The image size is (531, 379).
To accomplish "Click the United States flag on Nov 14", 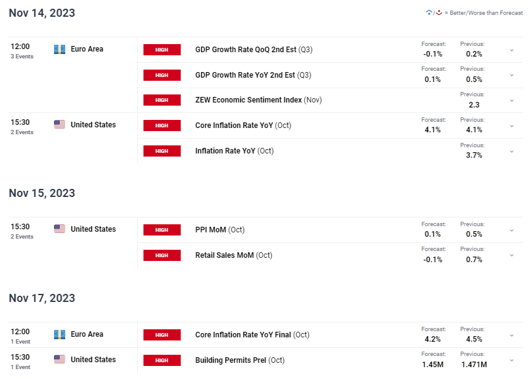I will click(x=60, y=125).
